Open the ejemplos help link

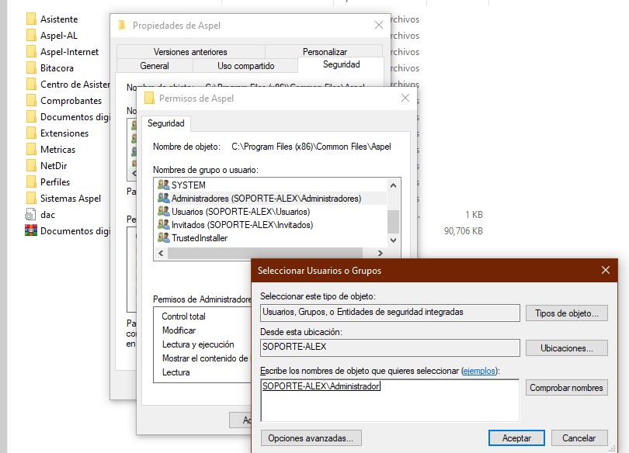pos(479,371)
